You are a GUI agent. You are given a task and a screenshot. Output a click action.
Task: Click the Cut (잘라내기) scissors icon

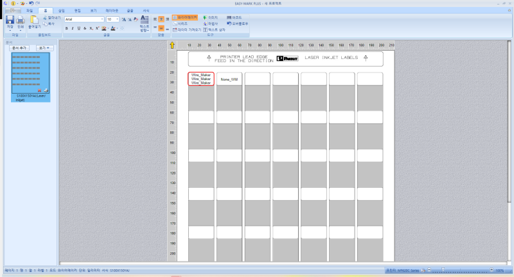pos(52,18)
